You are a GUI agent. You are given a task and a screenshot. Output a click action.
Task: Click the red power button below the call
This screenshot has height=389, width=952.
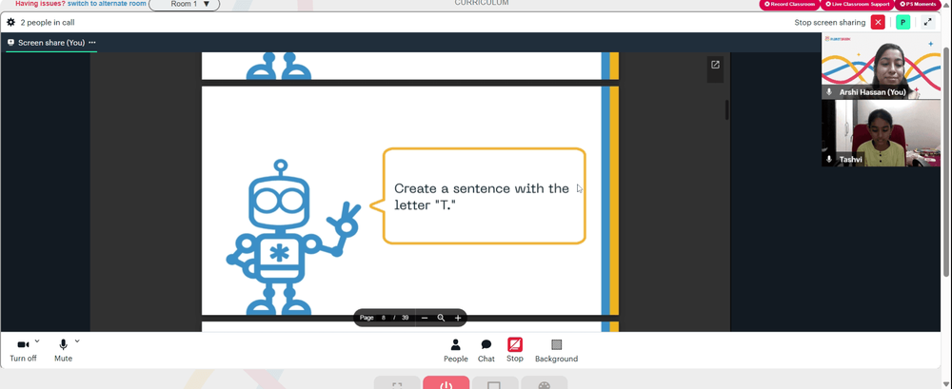coord(446,383)
